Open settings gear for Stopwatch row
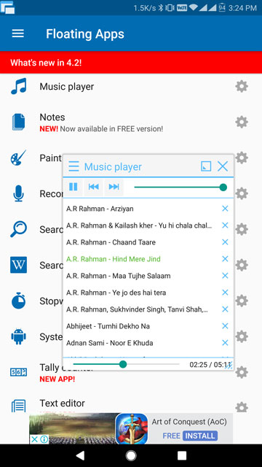This screenshot has height=467, width=262. (x=242, y=301)
